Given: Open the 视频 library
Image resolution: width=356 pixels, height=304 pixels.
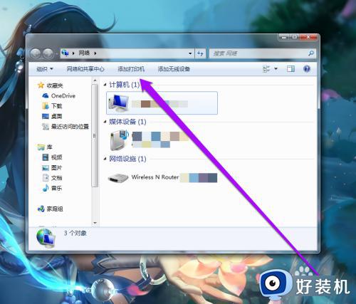Looking at the screenshot, I should [56, 157].
